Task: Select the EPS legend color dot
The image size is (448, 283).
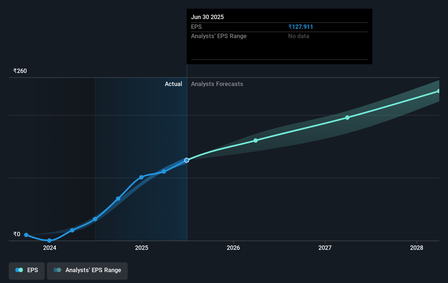Action: pyautogui.click(x=19, y=270)
